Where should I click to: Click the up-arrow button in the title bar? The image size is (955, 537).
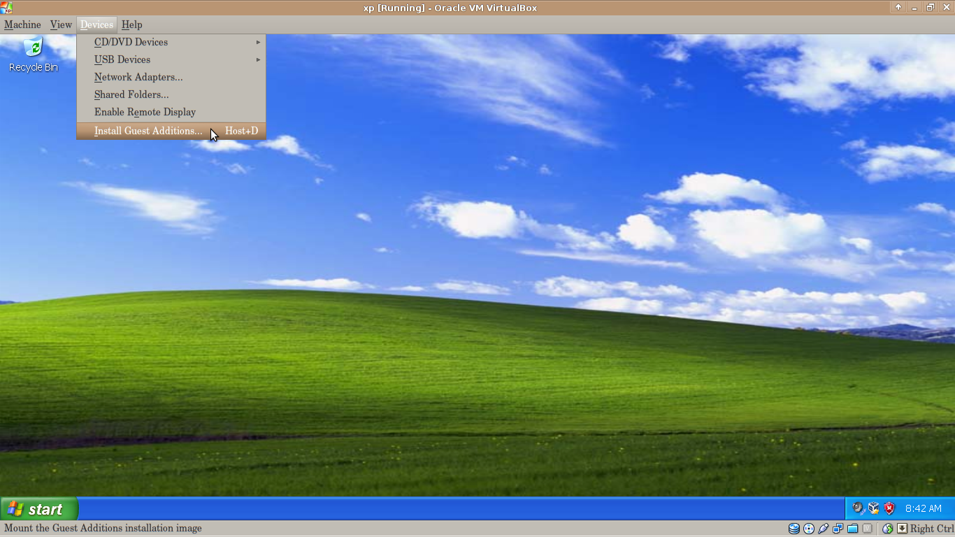point(898,8)
